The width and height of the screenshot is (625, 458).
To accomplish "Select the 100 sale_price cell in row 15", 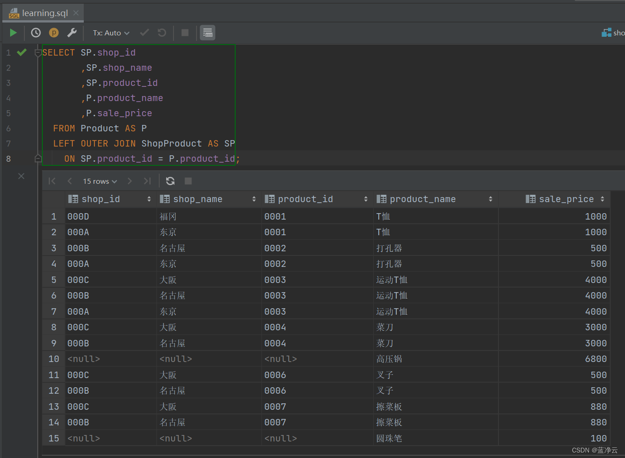I will pos(554,438).
